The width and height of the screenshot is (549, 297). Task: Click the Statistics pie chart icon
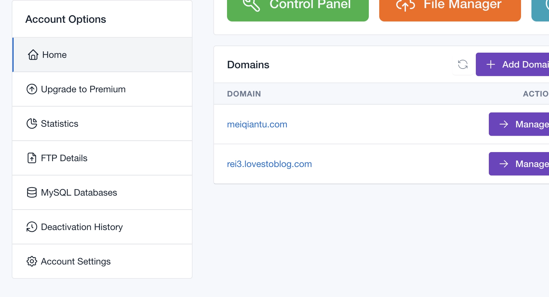coord(32,123)
